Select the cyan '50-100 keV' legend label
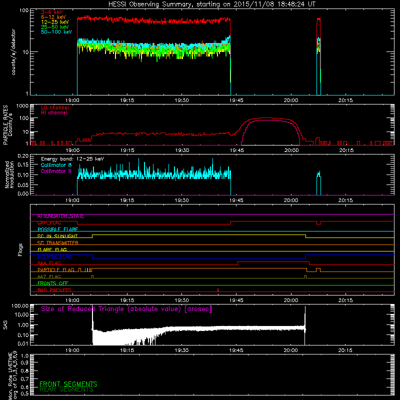Viewport: 400px width, 400px height. 56,32
